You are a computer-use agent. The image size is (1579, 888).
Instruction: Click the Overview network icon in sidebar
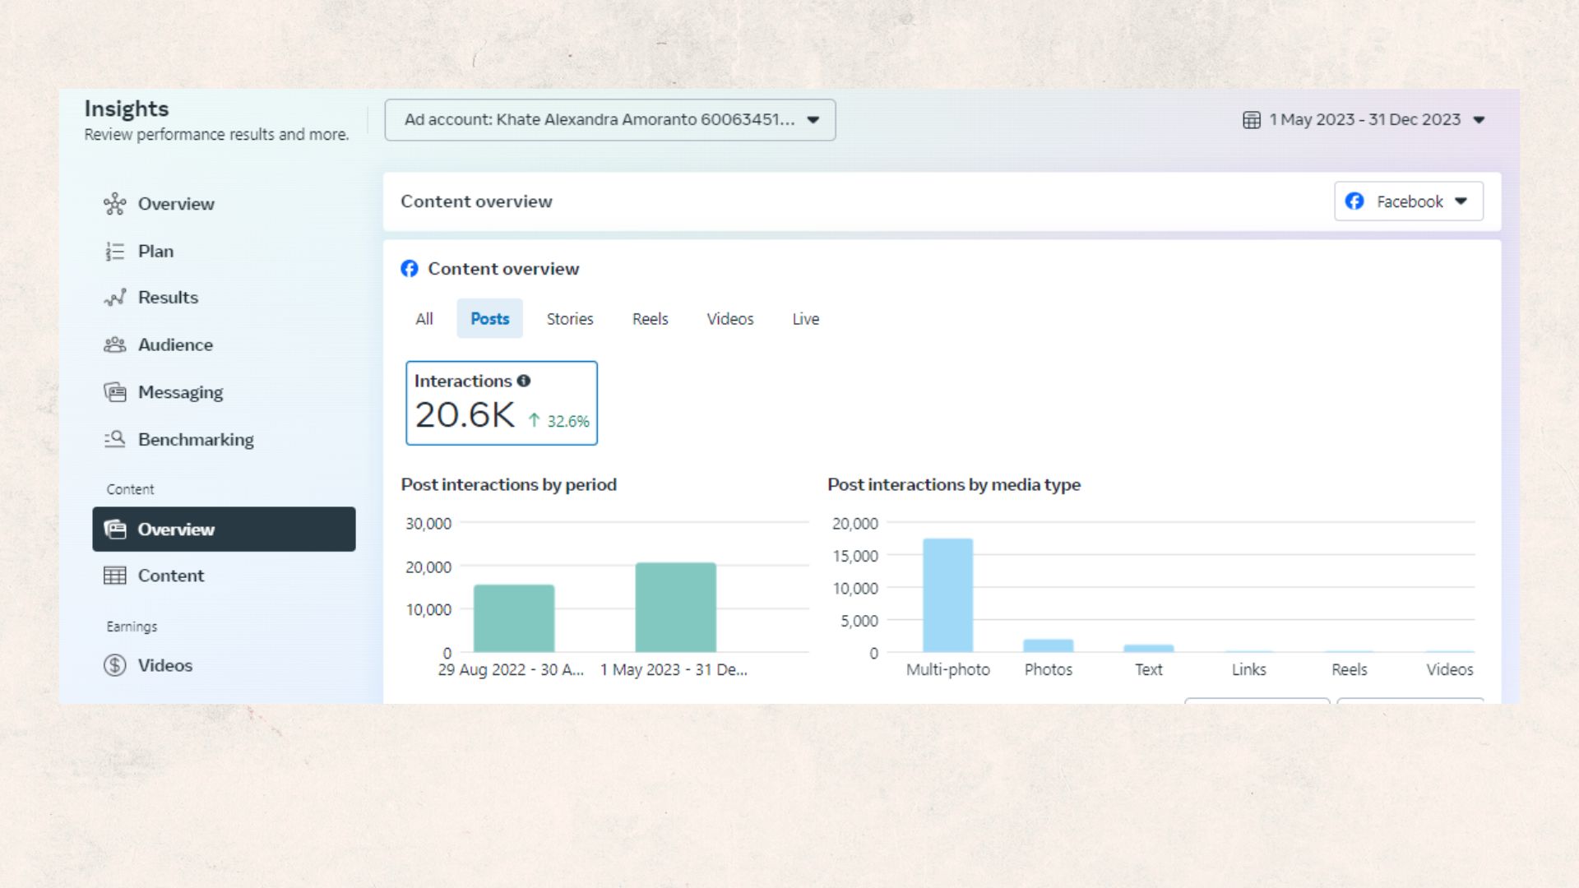tap(114, 204)
